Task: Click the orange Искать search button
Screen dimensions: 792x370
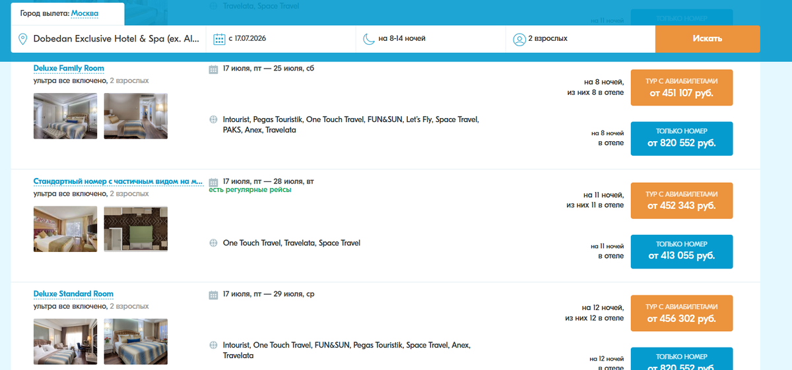Action: click(x=708, y=39)
